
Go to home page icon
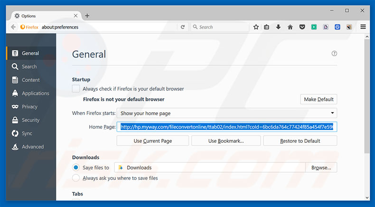click(x=290, y=27)
